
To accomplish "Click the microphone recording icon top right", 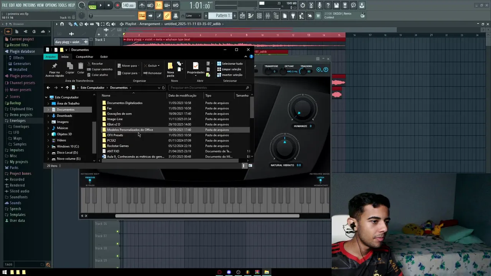I will click(x=320, y=5).
